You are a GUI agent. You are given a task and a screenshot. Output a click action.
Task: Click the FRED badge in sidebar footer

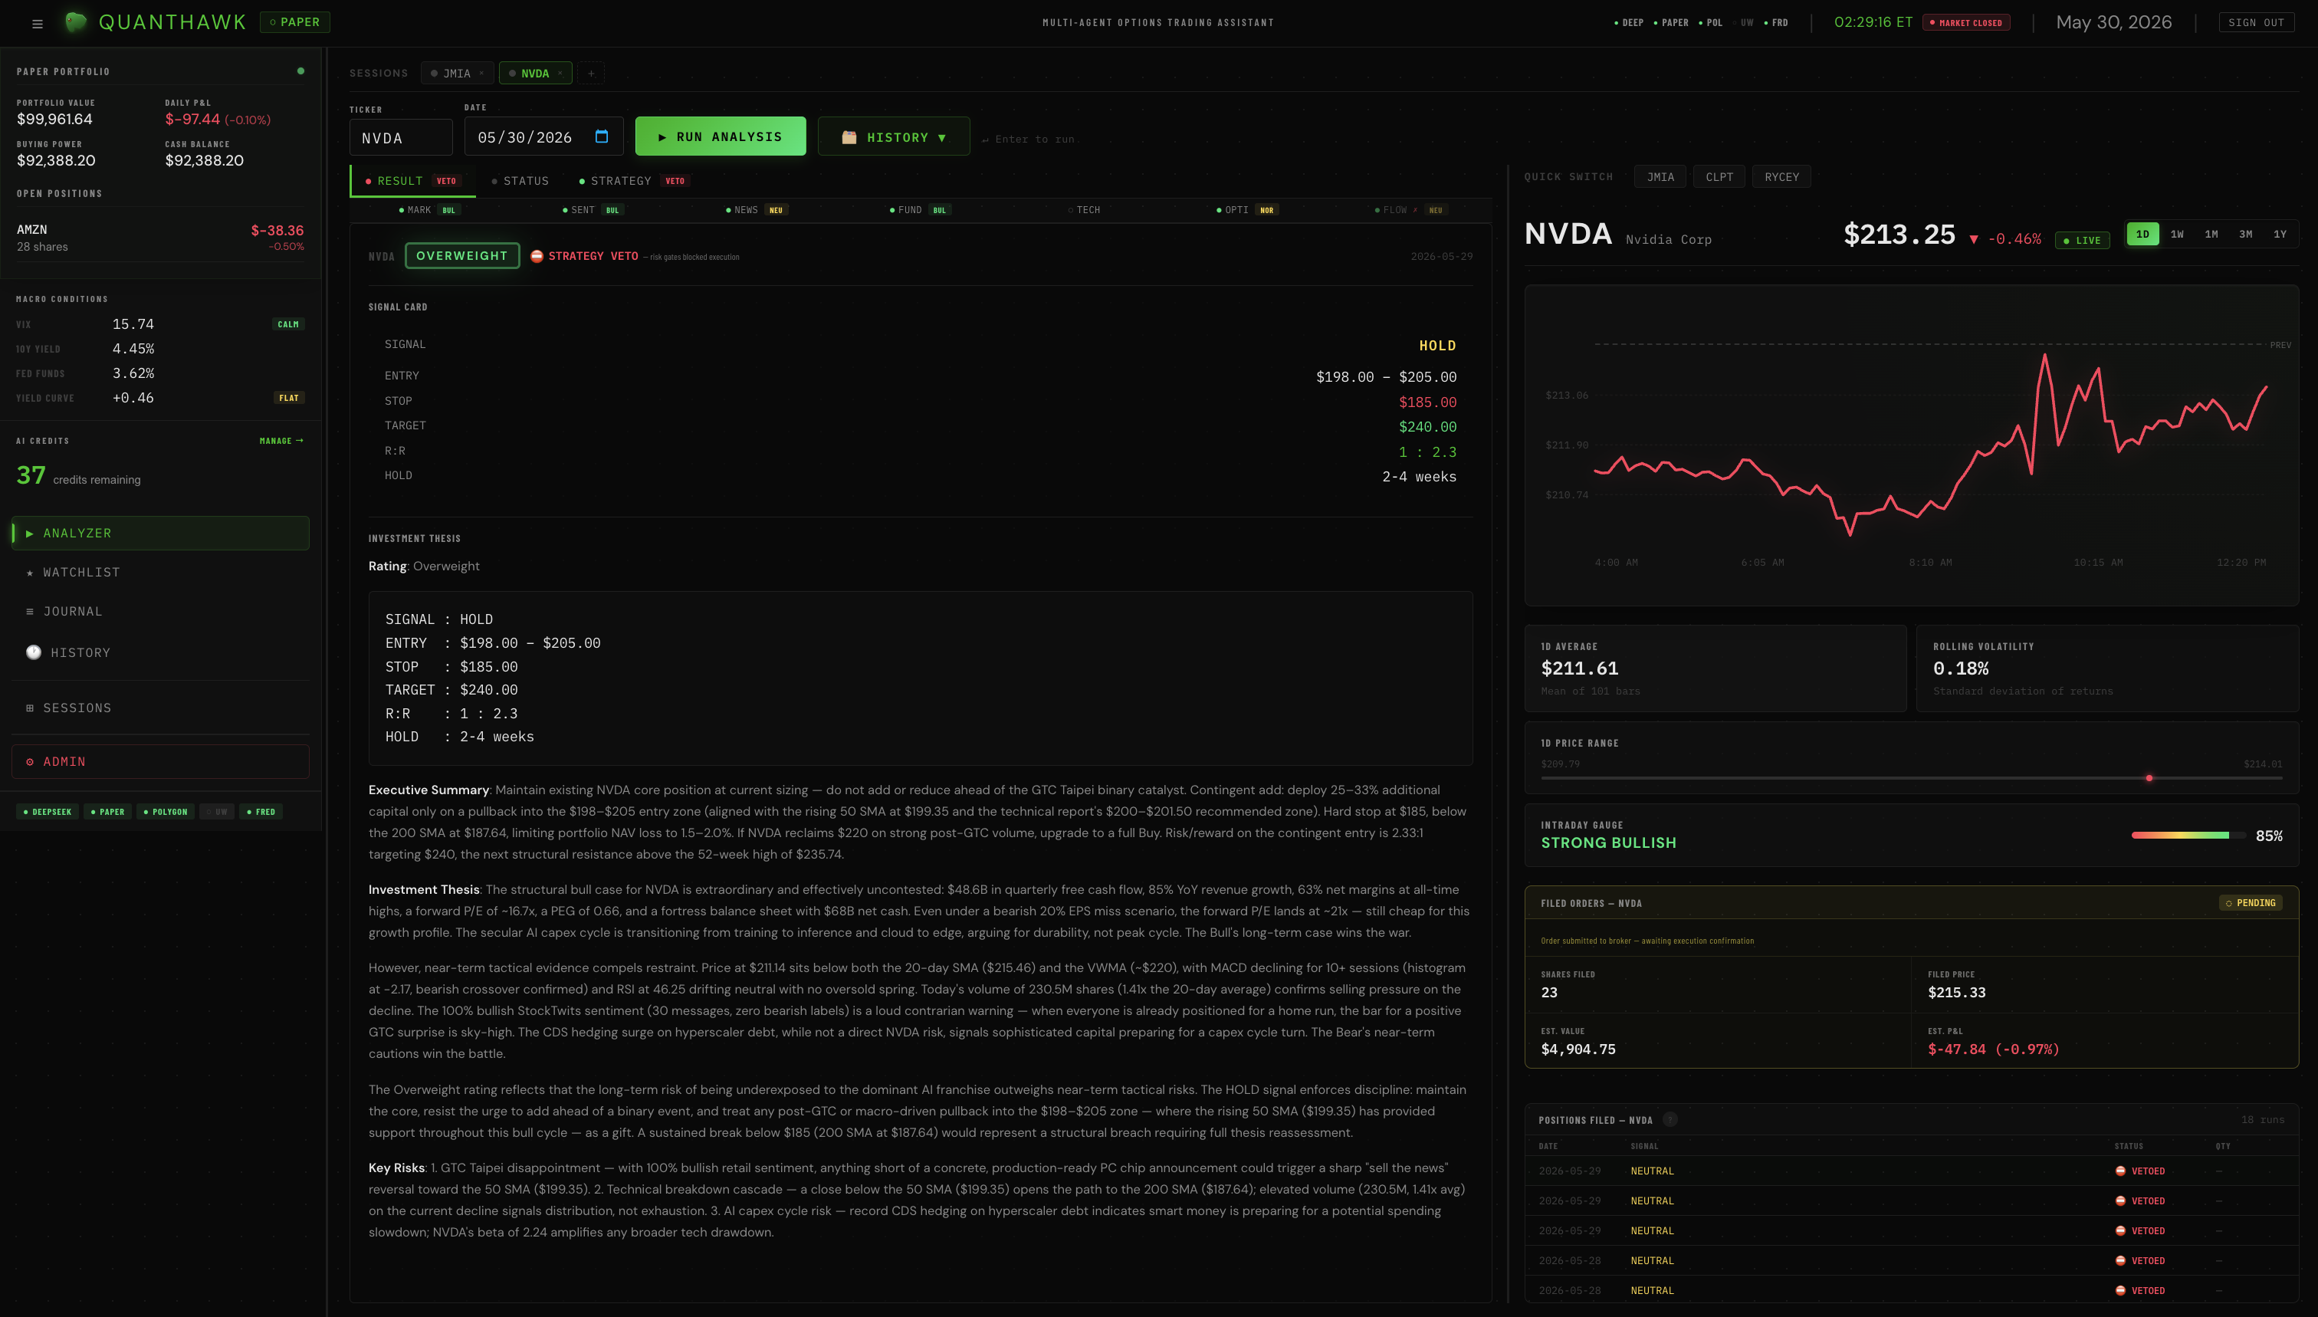pos(261,811)
